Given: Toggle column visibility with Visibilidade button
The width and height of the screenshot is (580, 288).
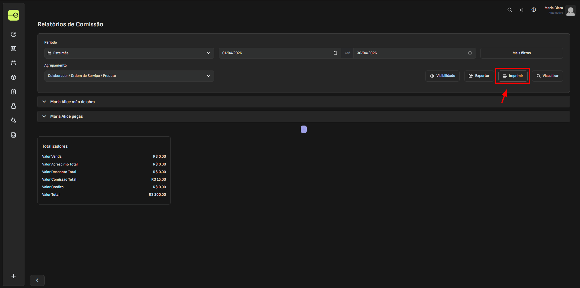Looking at the screenshot, I should [x=442, y=76].
